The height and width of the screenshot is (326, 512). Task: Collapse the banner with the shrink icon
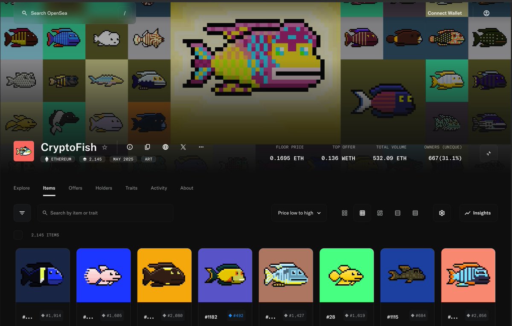(x=489, y=153)
